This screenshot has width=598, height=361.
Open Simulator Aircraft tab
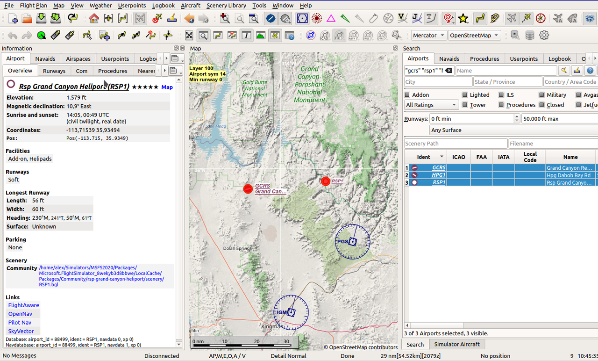[x=457, y=345]
